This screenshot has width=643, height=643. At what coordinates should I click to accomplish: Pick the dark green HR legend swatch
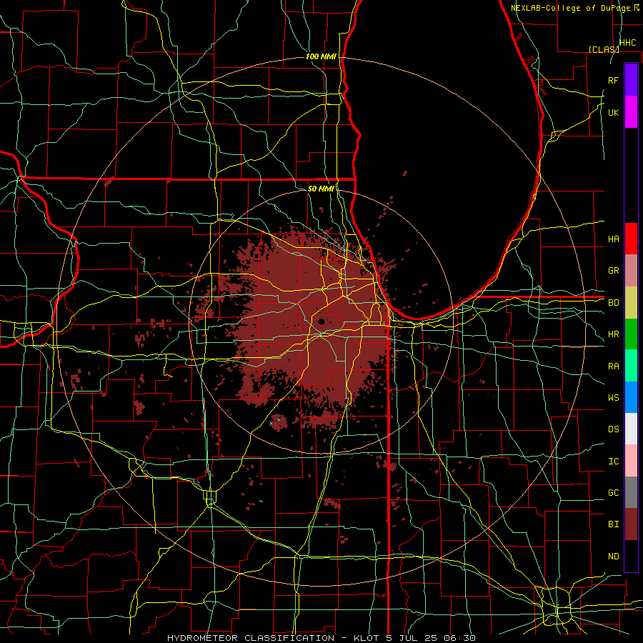point(631,334)
